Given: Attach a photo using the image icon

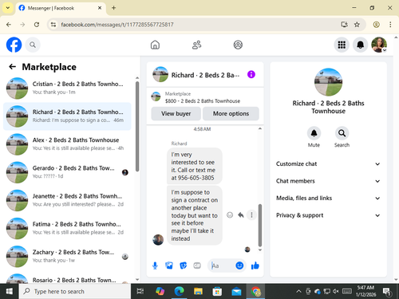Looking at the screenshot, I should point(169,266).
